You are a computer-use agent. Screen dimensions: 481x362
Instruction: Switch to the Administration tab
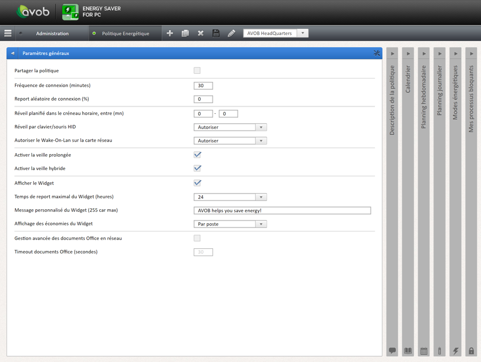point(52,33)
